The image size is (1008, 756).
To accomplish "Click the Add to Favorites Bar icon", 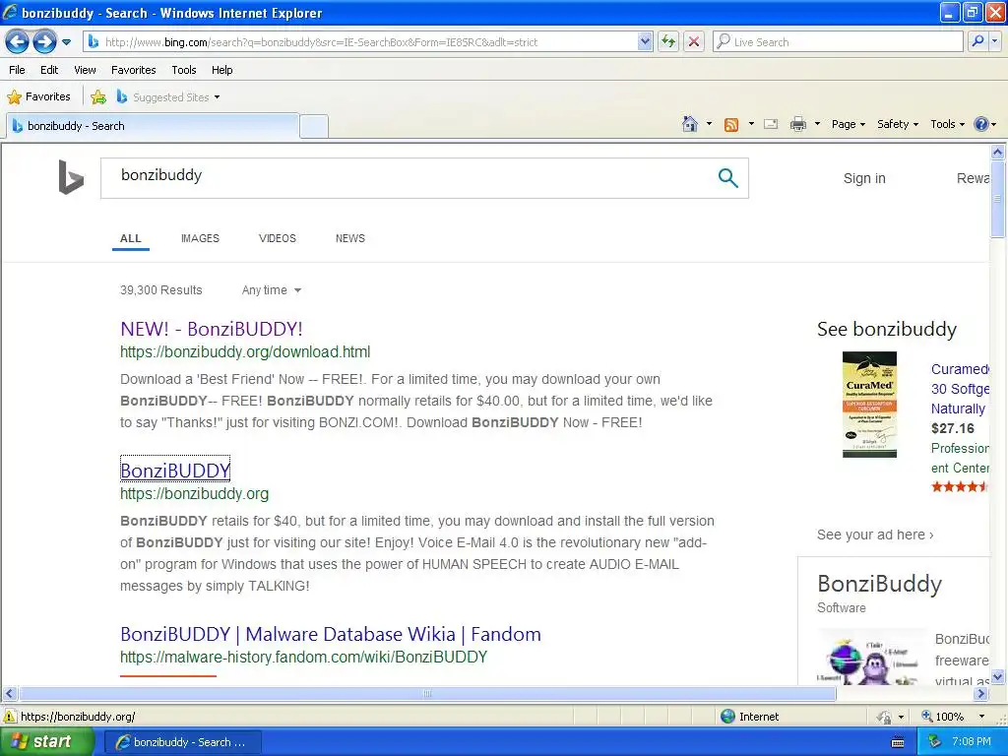I will tap(98, 97).
